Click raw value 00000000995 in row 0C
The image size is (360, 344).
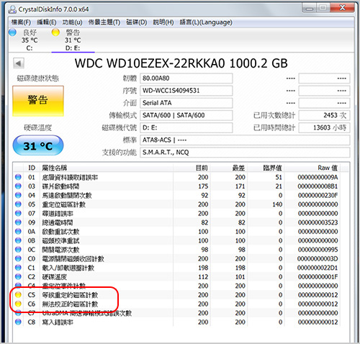318,250
